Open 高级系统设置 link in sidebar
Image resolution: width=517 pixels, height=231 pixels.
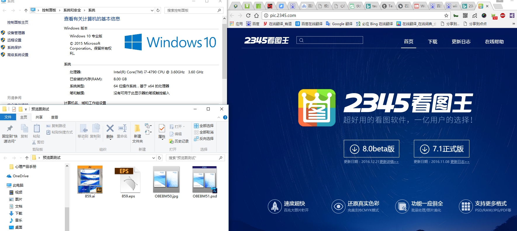pos(18,55)
